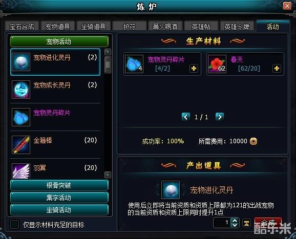Click the 宠物灵丹碎片 blue flame list icon
The image size is (296, 239).
click(21, 117)
